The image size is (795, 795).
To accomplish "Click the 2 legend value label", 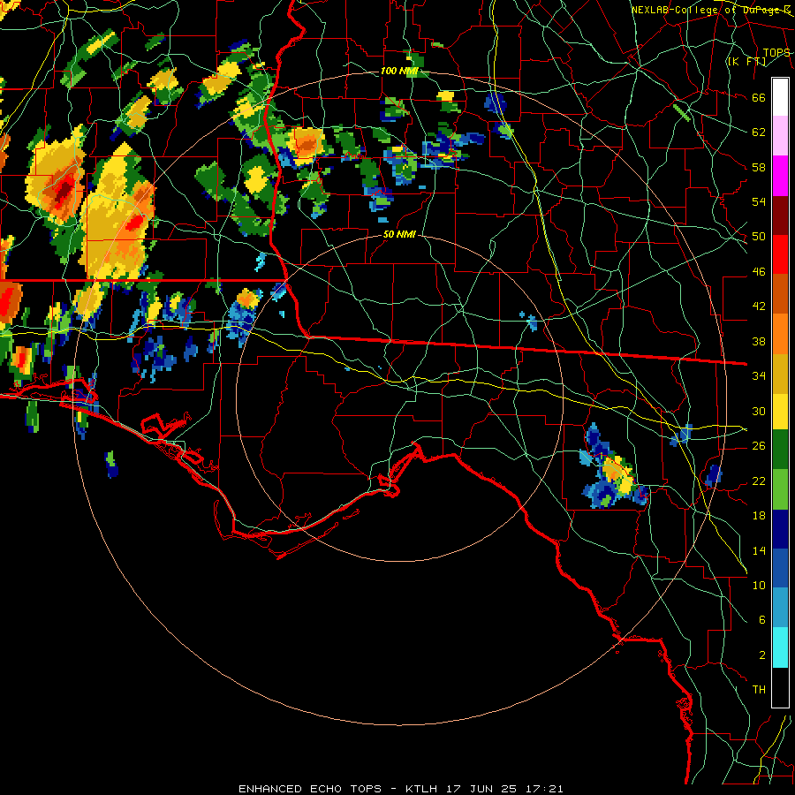I will point(761,655).
